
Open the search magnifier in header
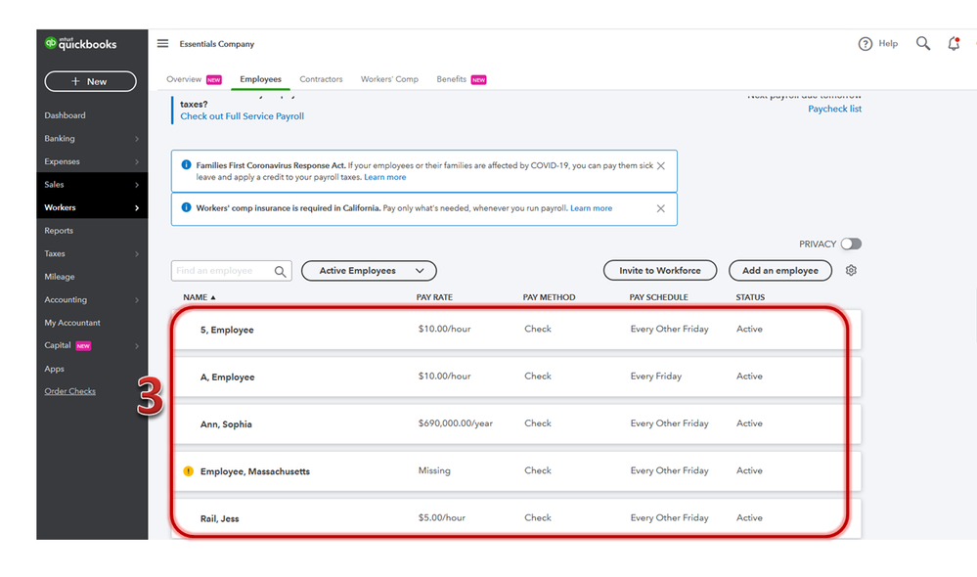(923, 44)
